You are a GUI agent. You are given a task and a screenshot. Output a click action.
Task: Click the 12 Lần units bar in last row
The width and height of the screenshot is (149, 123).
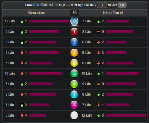(x=126, y=115)
